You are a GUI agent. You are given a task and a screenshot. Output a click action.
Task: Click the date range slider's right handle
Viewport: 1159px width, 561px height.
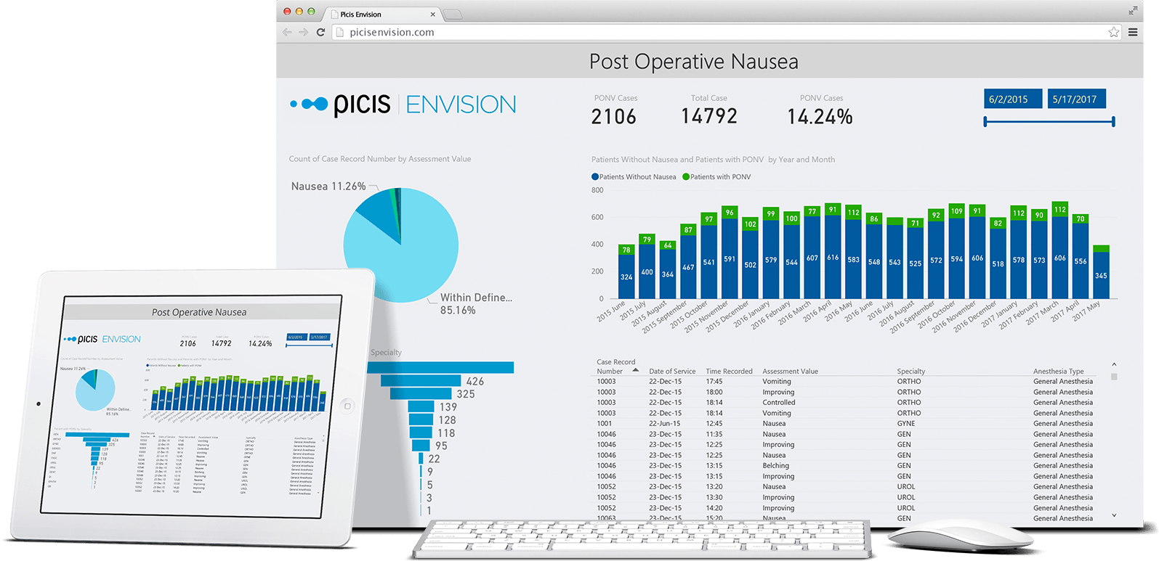click(x=1113, y=122)
